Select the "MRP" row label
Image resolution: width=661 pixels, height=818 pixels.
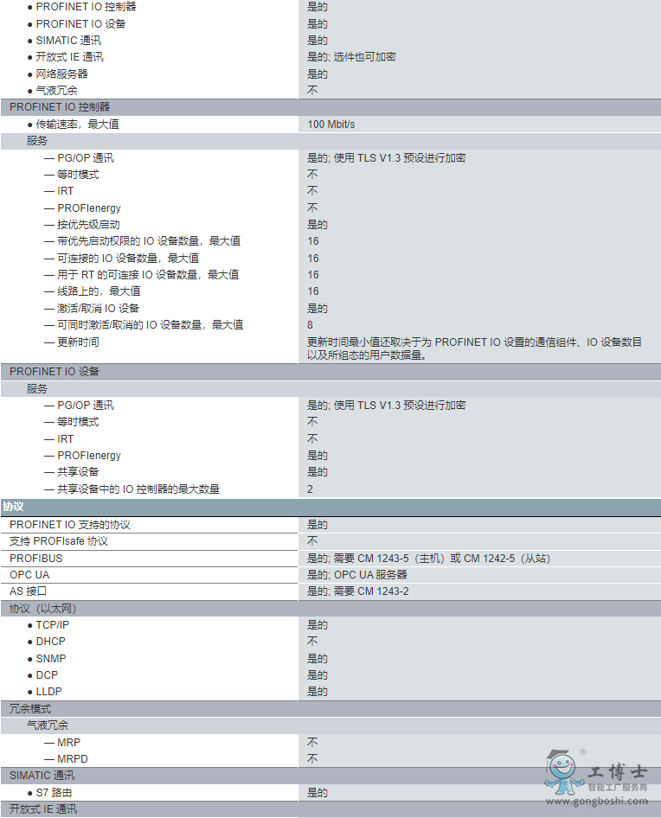(69, 743)
